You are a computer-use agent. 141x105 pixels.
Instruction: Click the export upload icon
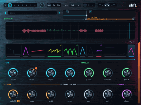[x=130, y=42]
